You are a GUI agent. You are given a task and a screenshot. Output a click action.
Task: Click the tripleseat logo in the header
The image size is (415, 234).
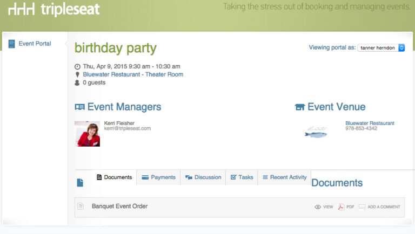point(53,9)
